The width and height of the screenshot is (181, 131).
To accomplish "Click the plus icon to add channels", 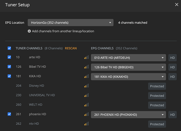I will coord(29,31).
